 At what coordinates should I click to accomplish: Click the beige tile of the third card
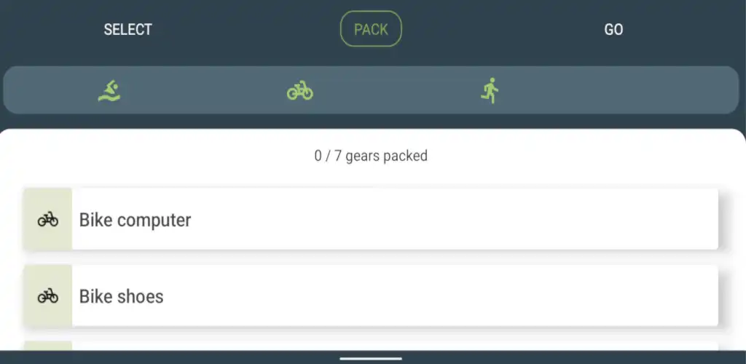[48, 346]
